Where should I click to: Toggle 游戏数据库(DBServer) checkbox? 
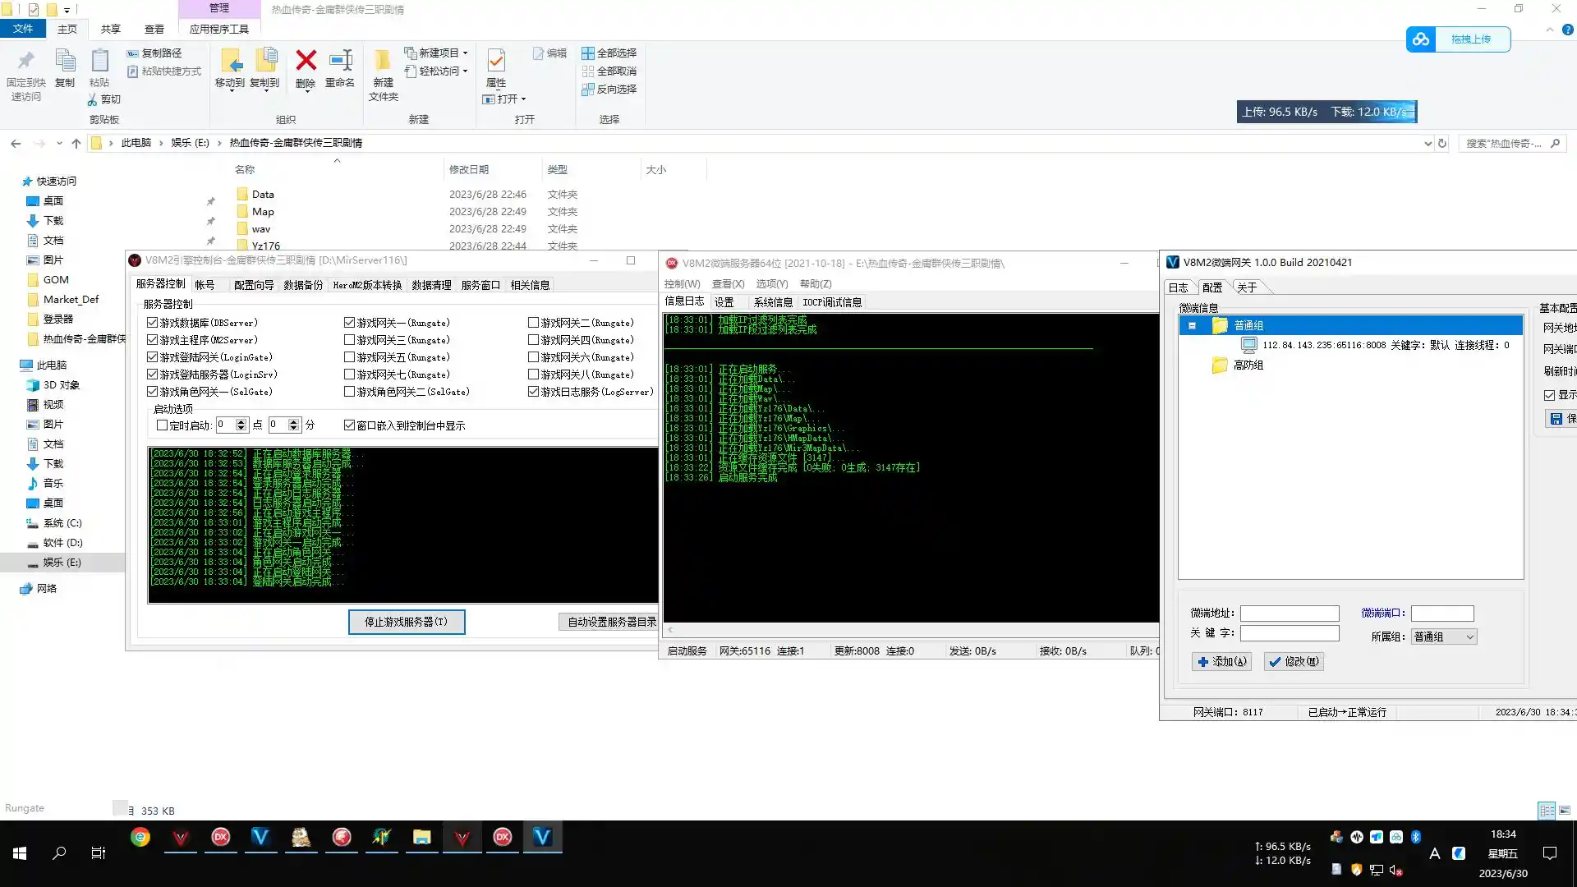(152, 323)
